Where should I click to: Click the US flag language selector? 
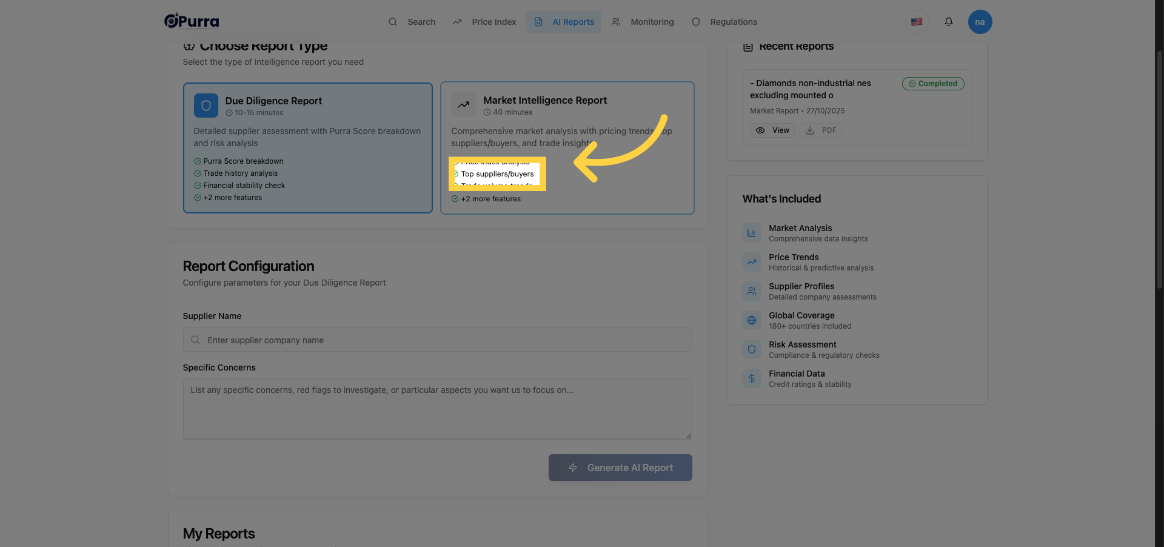(917, 22)
